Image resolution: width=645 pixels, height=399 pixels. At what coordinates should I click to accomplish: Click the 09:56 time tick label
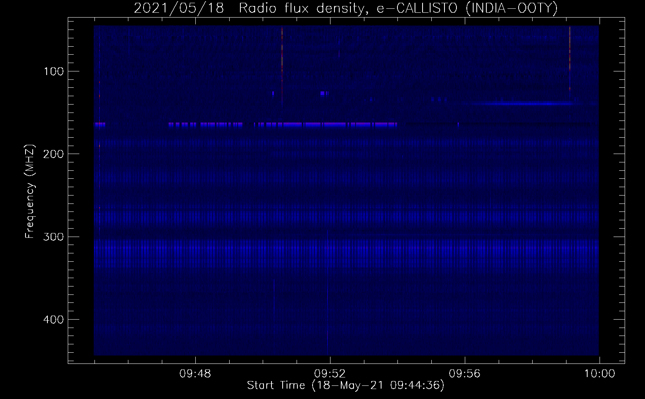click(465, 374)
